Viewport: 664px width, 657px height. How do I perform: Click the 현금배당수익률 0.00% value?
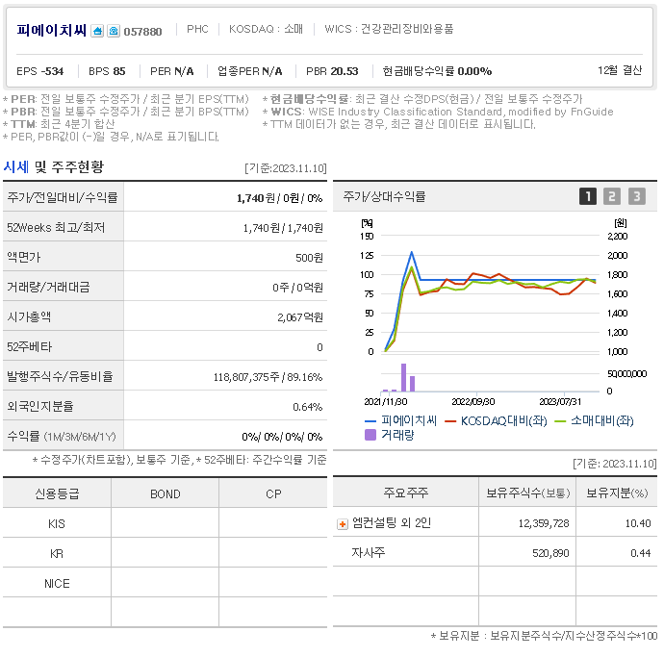[437, 71]
